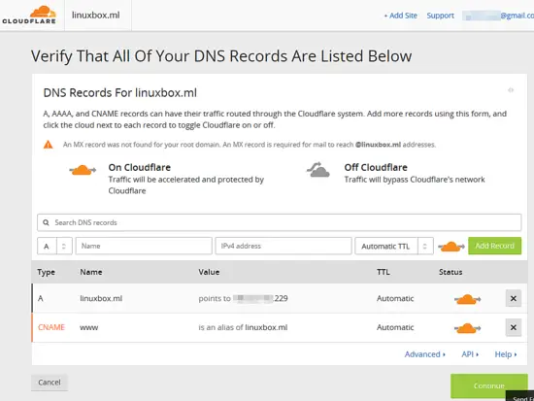Click 'is an alias of linuxbox.ml' value
This screenshot has height=401, width=534.
coord(243,327)
